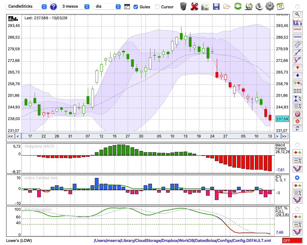The height and width of the screenshot is (245, 307).
Task: Click the << rewind to start button
Action: click(10, 136)
